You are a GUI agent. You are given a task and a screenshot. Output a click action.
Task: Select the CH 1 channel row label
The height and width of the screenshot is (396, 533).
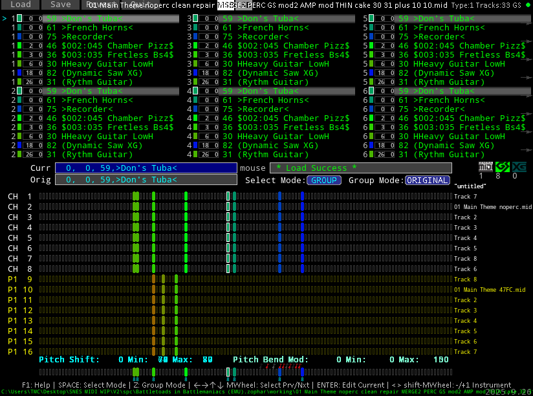19,197
